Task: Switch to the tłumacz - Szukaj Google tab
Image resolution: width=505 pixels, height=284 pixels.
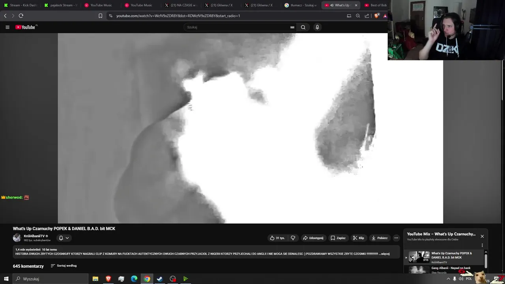Action: pyautogui.click(x=301, y=5)
